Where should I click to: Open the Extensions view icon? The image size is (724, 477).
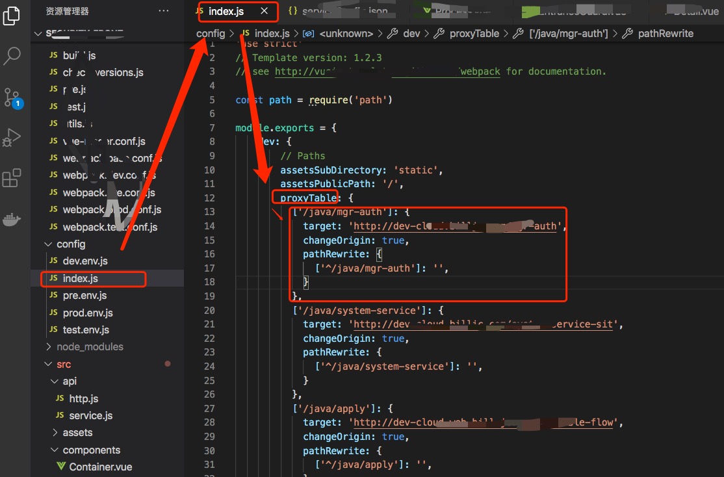12,178
